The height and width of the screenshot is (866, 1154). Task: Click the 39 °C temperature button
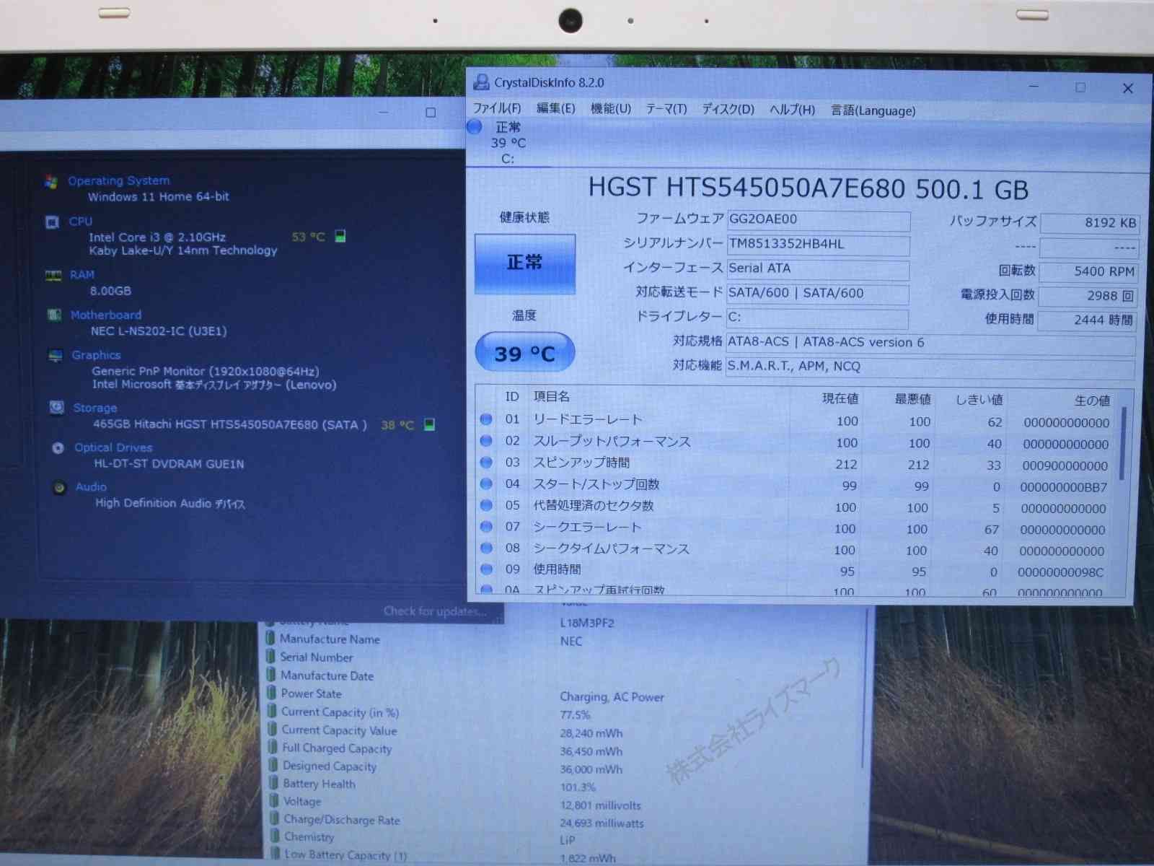524,353
